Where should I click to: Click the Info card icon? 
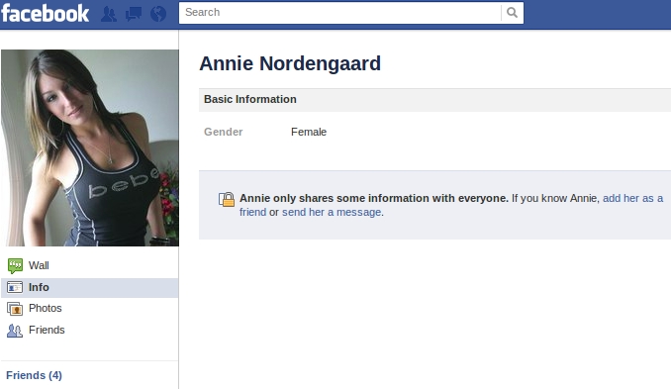point(15,288)
